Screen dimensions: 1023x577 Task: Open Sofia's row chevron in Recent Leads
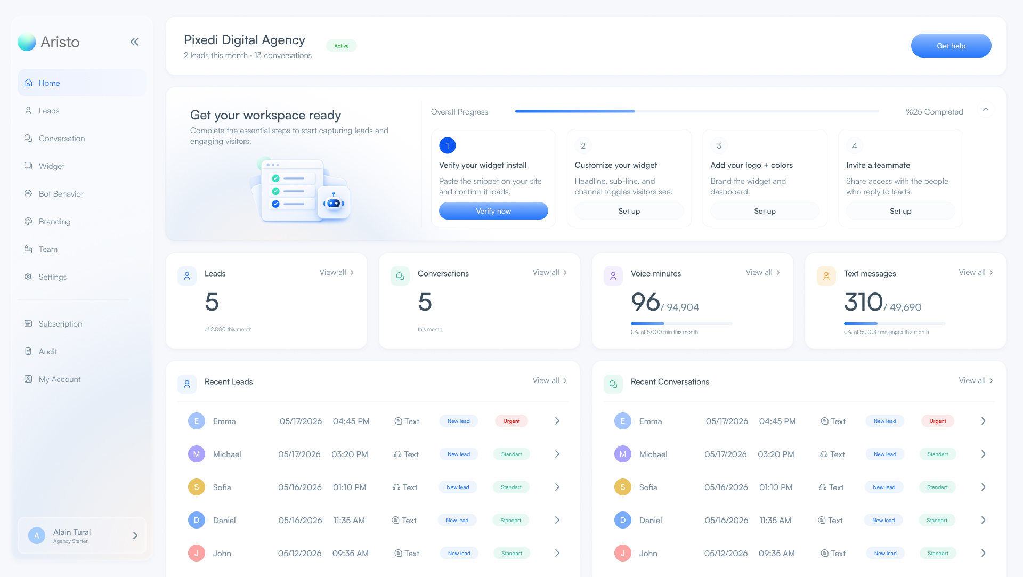point(557,487)
